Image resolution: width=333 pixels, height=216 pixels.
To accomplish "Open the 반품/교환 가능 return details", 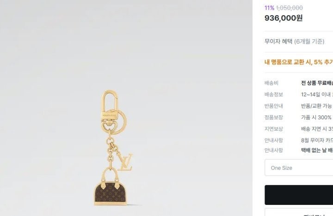I will tap(316, 106).
